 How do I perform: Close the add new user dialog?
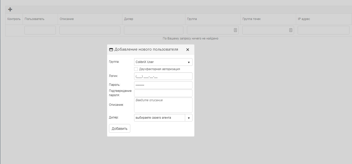pyautogui.click(x=188, y=50)
